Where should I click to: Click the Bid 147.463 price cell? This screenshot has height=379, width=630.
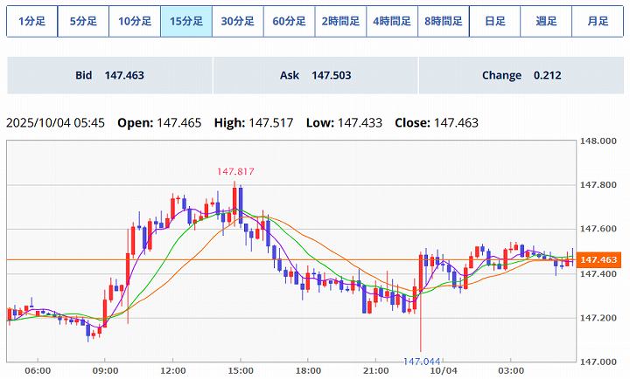(x=109, y=76)
